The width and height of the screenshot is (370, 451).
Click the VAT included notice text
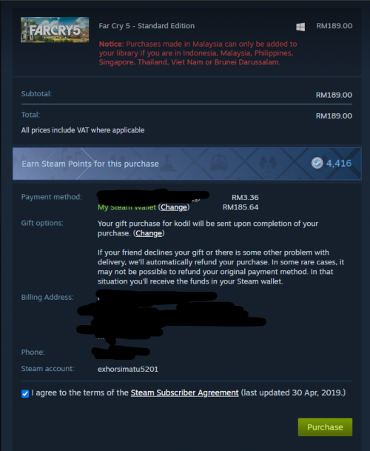point(83,130)
